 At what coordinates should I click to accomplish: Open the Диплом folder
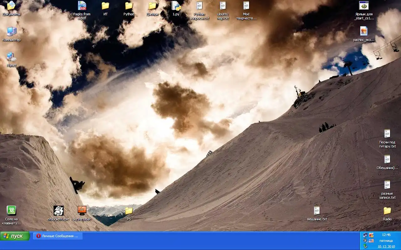click(x=152, y=6)
